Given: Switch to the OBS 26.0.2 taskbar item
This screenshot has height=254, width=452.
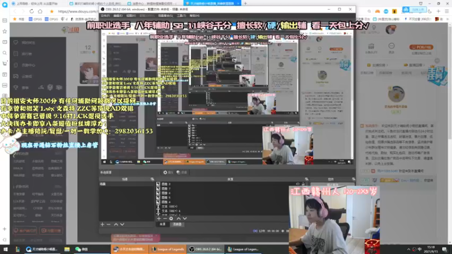Looking at the screenshot, I should pos(206,249).
